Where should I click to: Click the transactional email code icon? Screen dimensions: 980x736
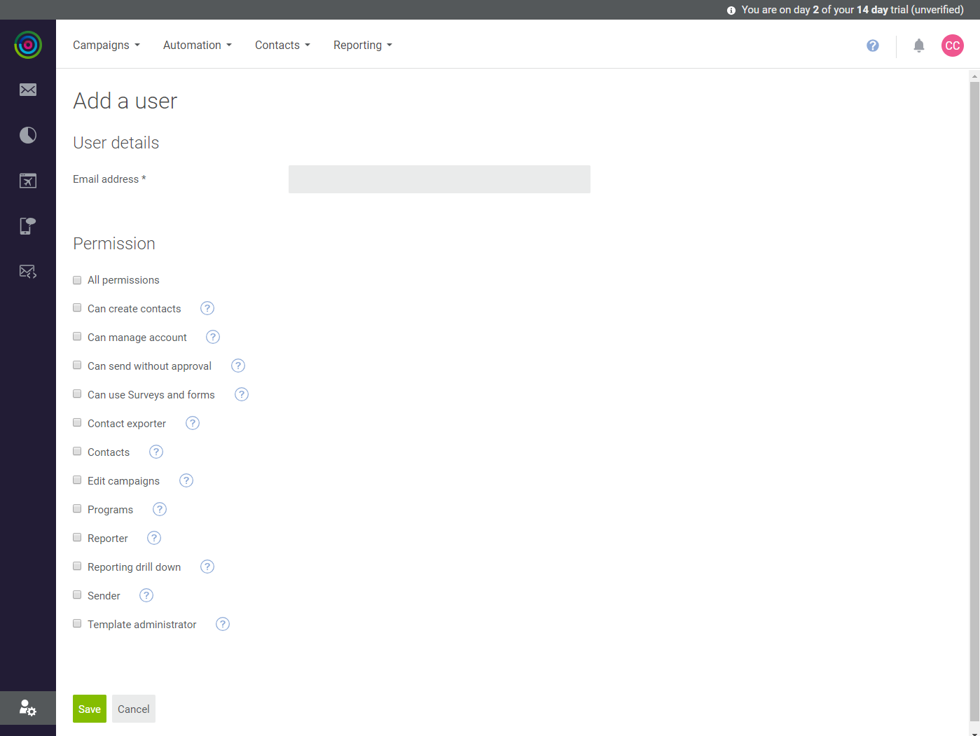coord(28,272)
